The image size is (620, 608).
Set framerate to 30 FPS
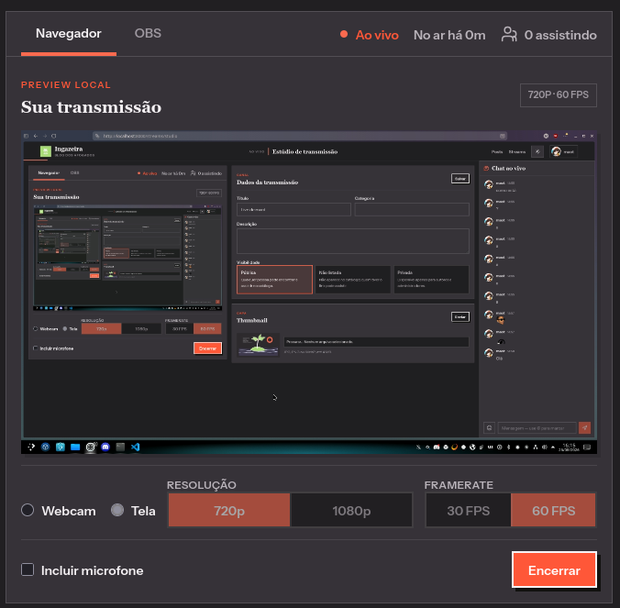468,510
